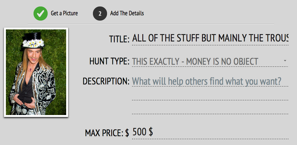297x145 pixels.
Task: Click the dollar sign before the price field
Action: (x=127, y=133)
